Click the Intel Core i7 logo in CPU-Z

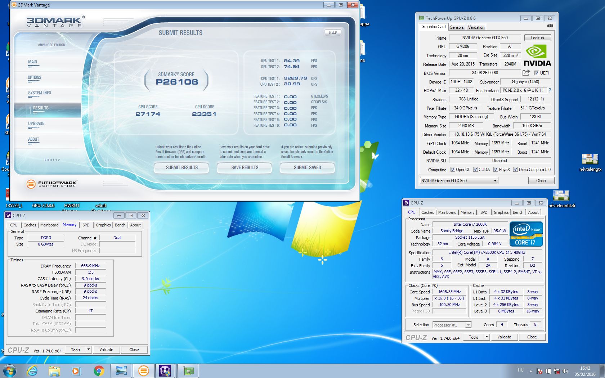point(526,234)
